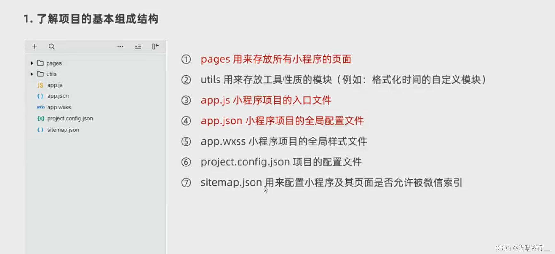Viewport: 555px width, 254px height.
Task: Open app.js in the file tree
Action: click(x=55, y=85)
